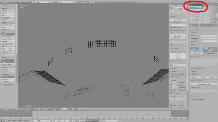Screen dimensions: 218x122
Task: Open the Extrude dropdown under Add
Action: pyautogui.click(x=8, y=34)
